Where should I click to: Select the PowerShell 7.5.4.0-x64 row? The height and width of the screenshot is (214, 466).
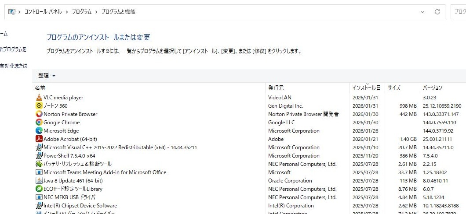(x=69, y=156)
